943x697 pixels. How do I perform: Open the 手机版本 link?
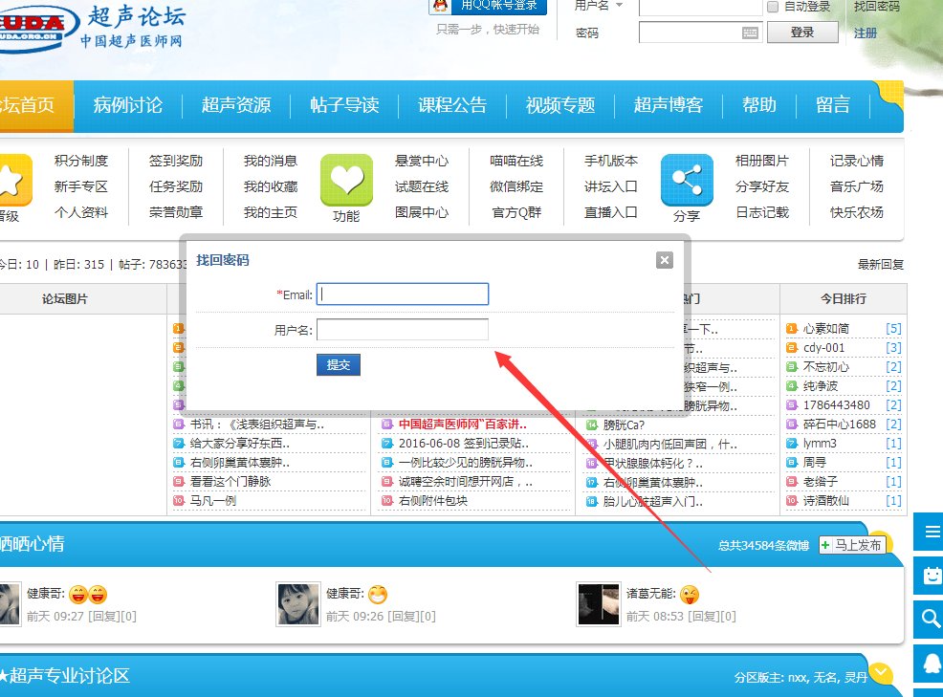611,161
